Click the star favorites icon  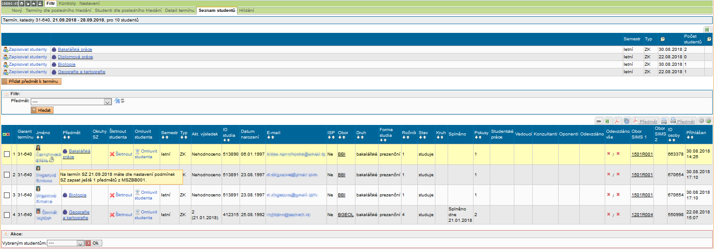click(34, 4)
